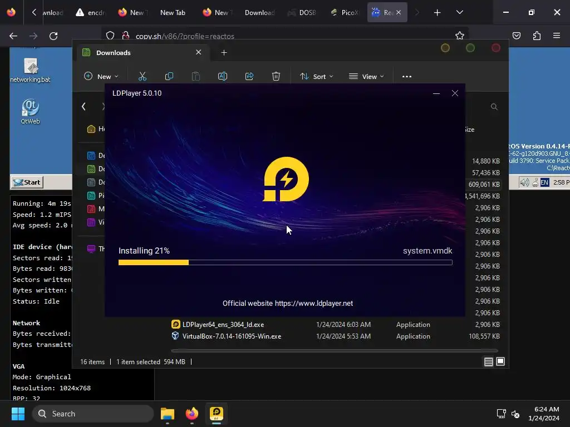The height and width of the screenshot is (427, 570).
Task: Switch to the New Tab browser tab
Action: (x=173, y=12)
